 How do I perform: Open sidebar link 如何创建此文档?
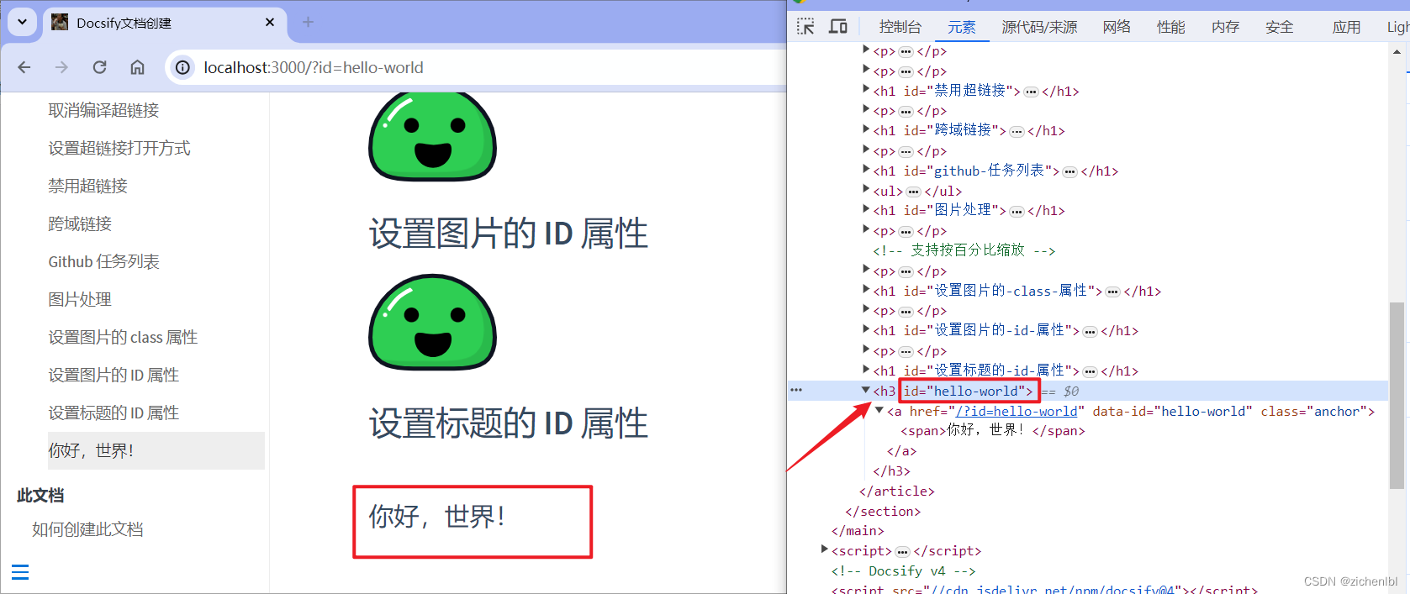point(87,529)
